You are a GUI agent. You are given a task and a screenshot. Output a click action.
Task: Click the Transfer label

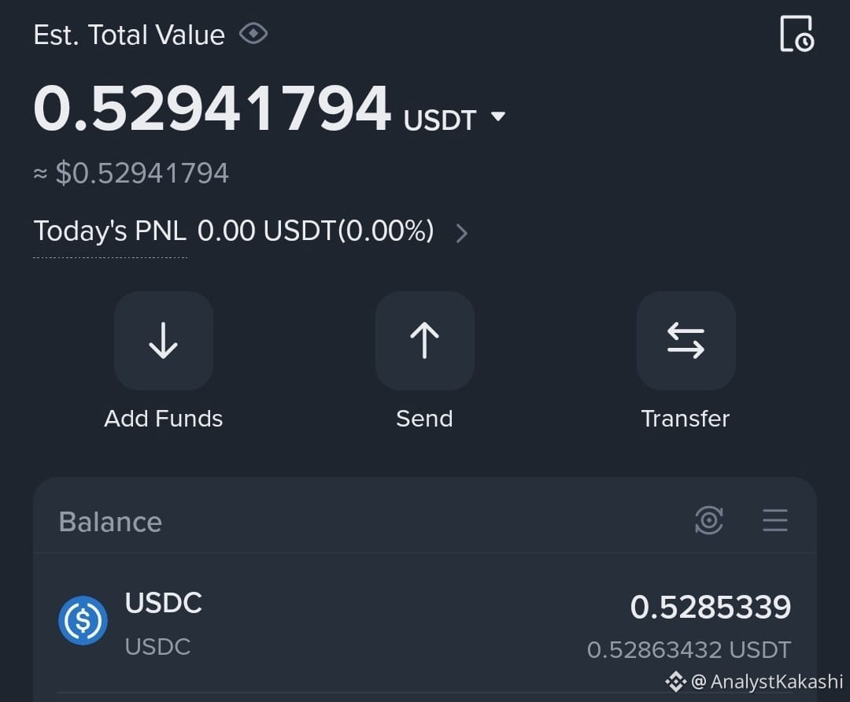tap(686, 419)
